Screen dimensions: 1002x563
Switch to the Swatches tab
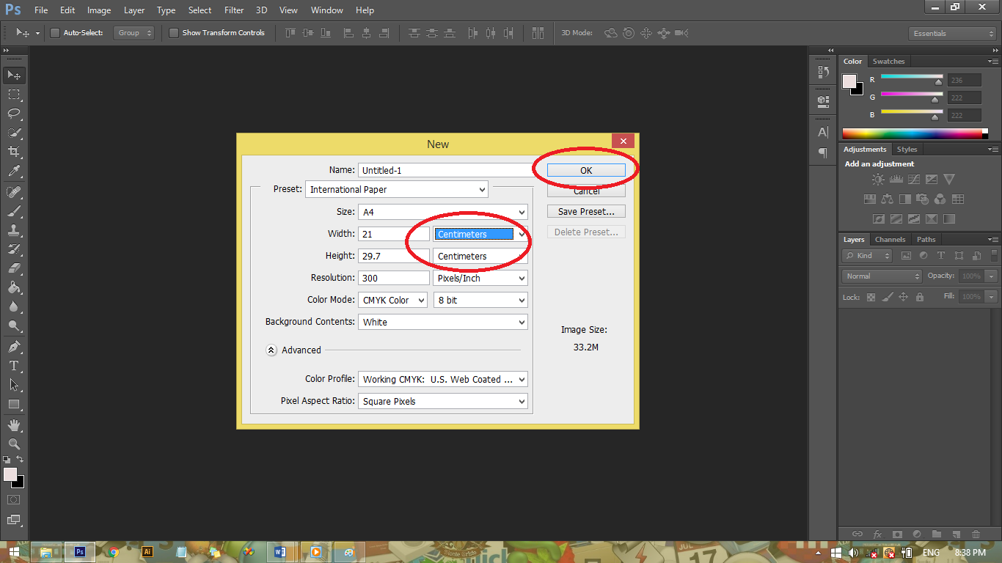[x=888, y=62]
